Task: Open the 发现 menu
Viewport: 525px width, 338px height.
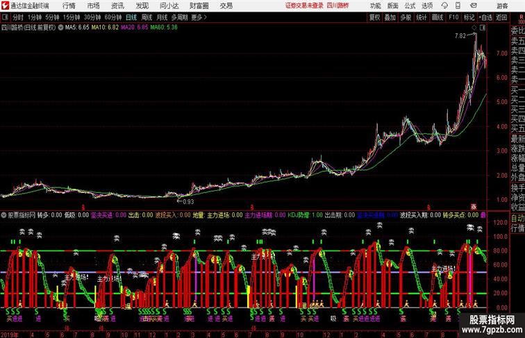Action: pos(142,6)
